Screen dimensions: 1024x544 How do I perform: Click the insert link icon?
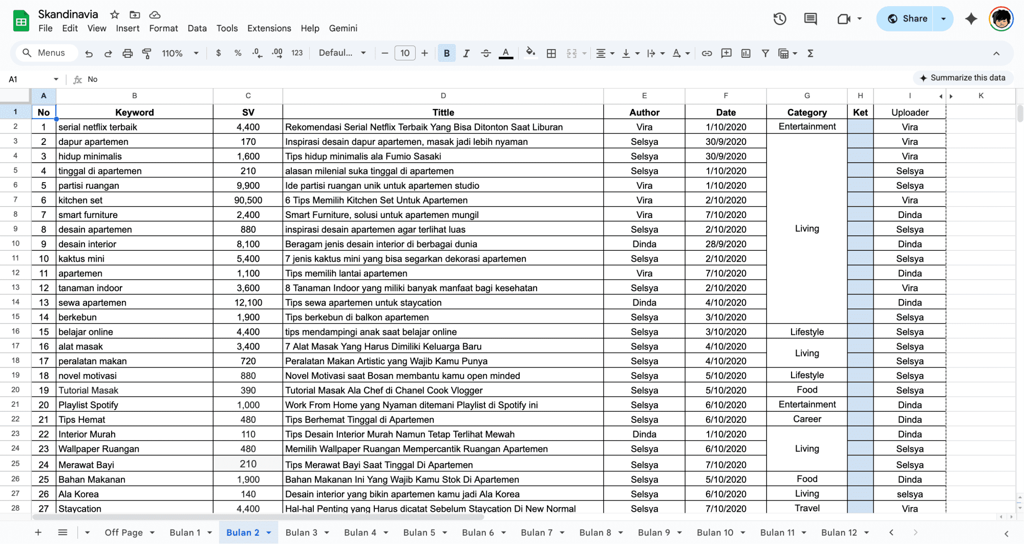(x=707, y=53)
